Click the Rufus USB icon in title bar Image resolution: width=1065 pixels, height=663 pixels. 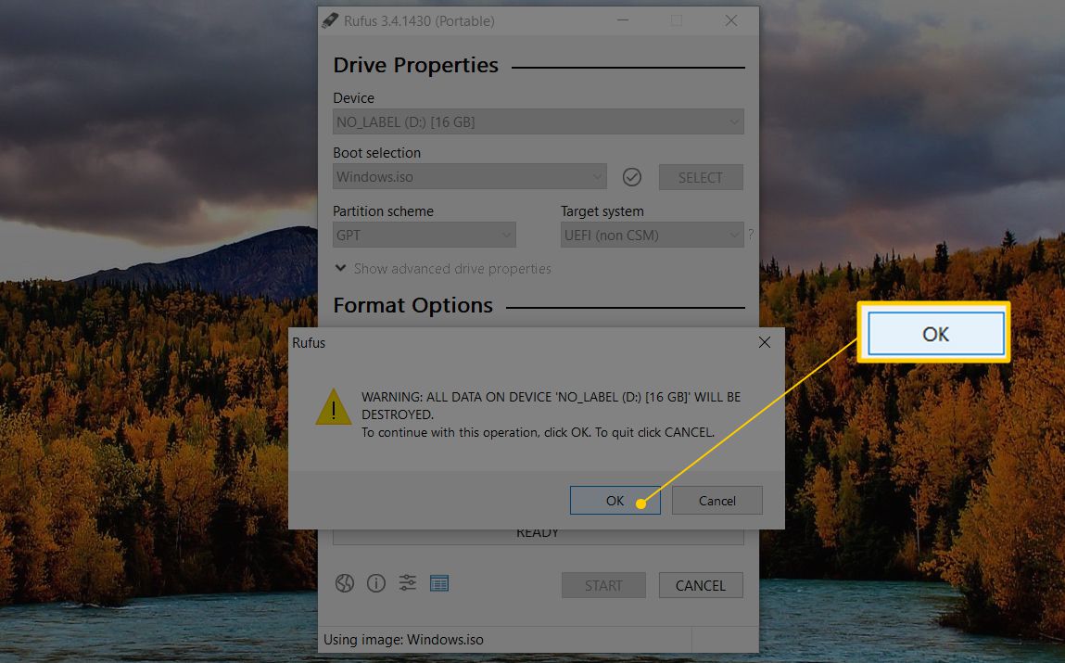(x=330, y=20)
